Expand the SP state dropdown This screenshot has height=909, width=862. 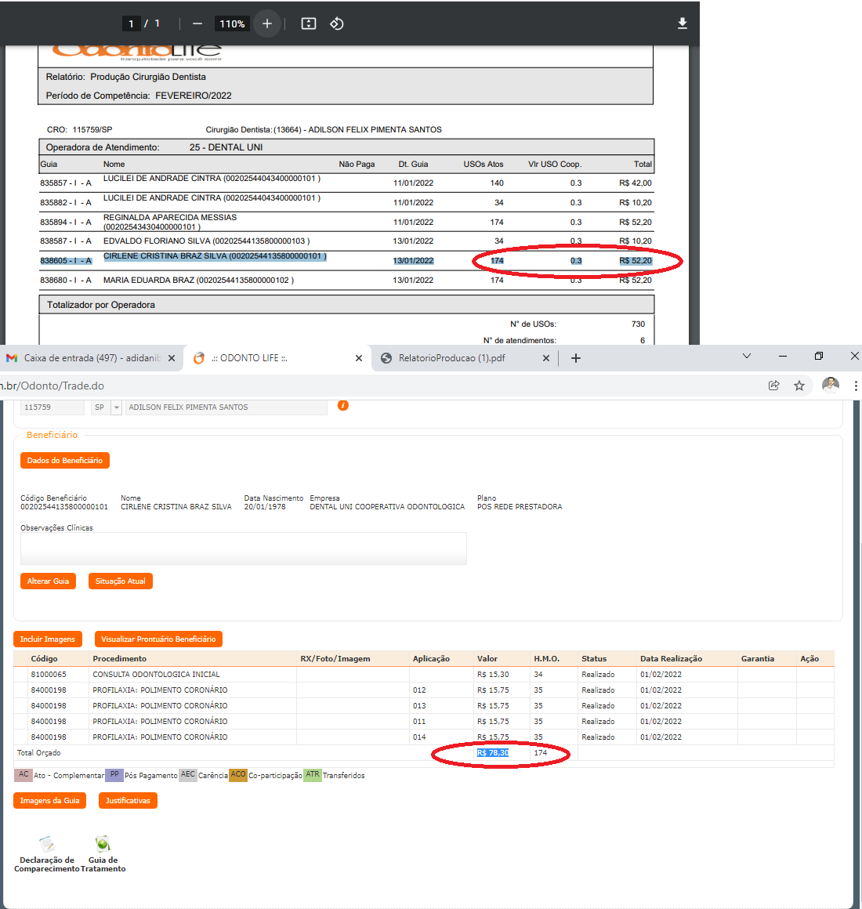(117, 407)
